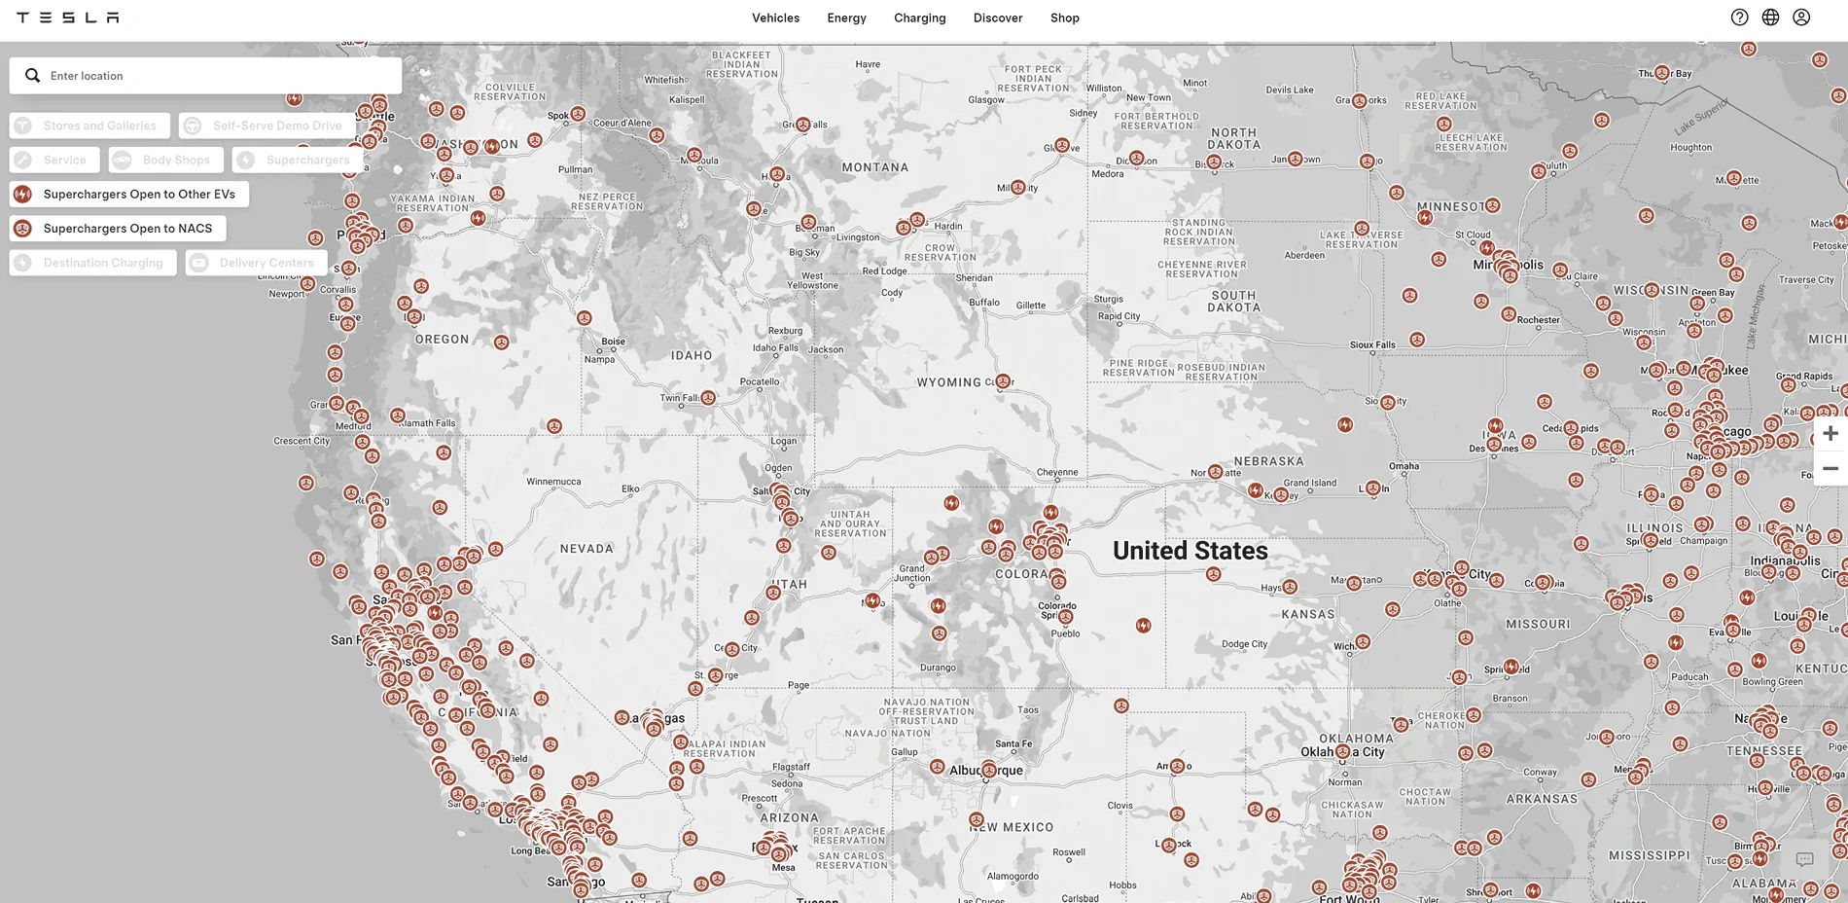1848x903 pixels.
Task: Select the Great Falls supercharger pin
Action: coord(802,125)
